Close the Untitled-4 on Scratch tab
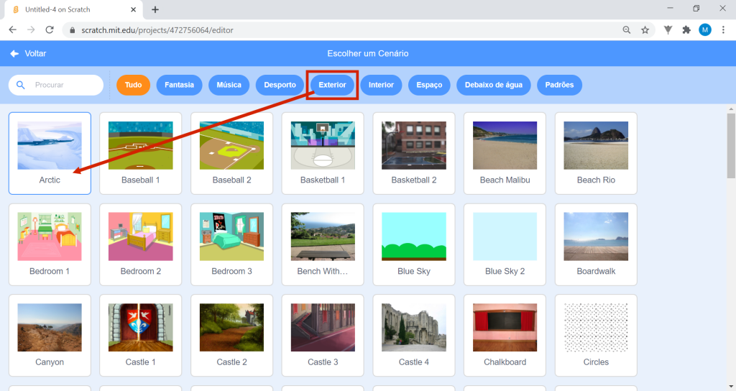This screenshot has width=736, height=391. tap(133, 9)
